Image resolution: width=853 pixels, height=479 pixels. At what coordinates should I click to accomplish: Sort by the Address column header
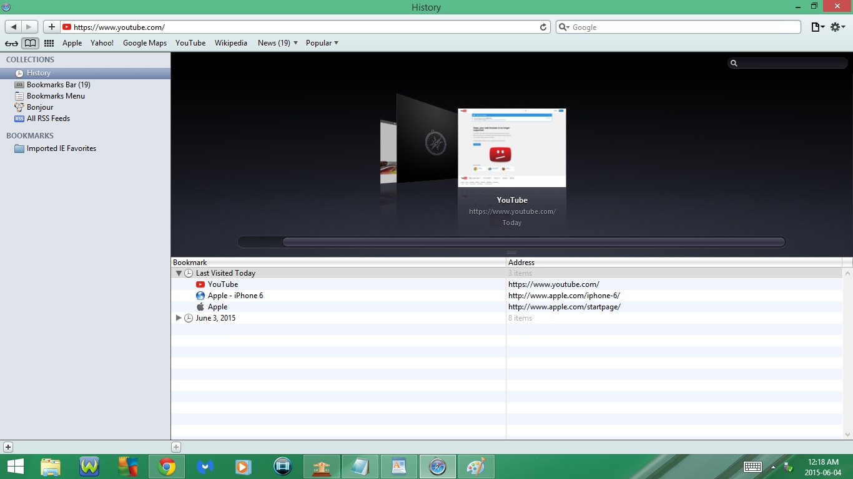674,263
